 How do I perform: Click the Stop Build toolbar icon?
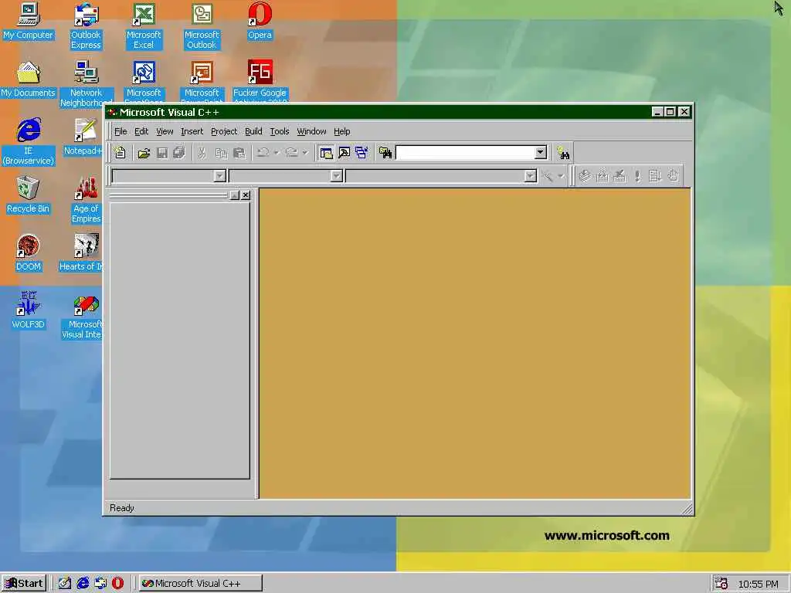coord(620,176)
